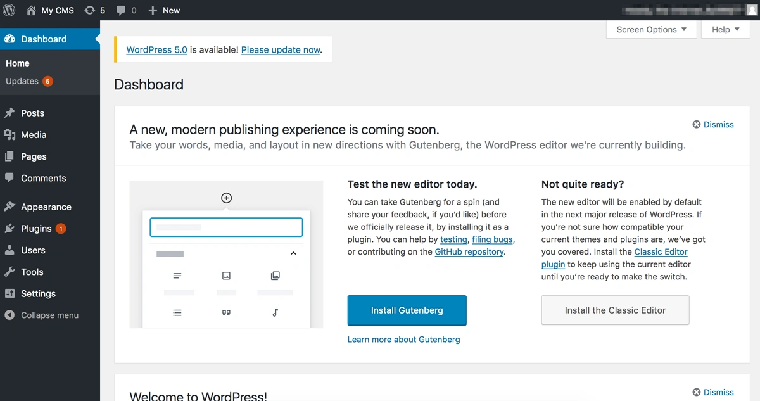Open My CMS site home icon
The image size is (760, 401).
pos(31,10)
